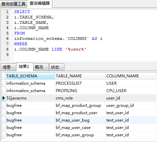Image resolution: width=157 pixels, height=142 pixels.
Task: Select the bf_map_user_bug row cell
Action: (80, 120)
